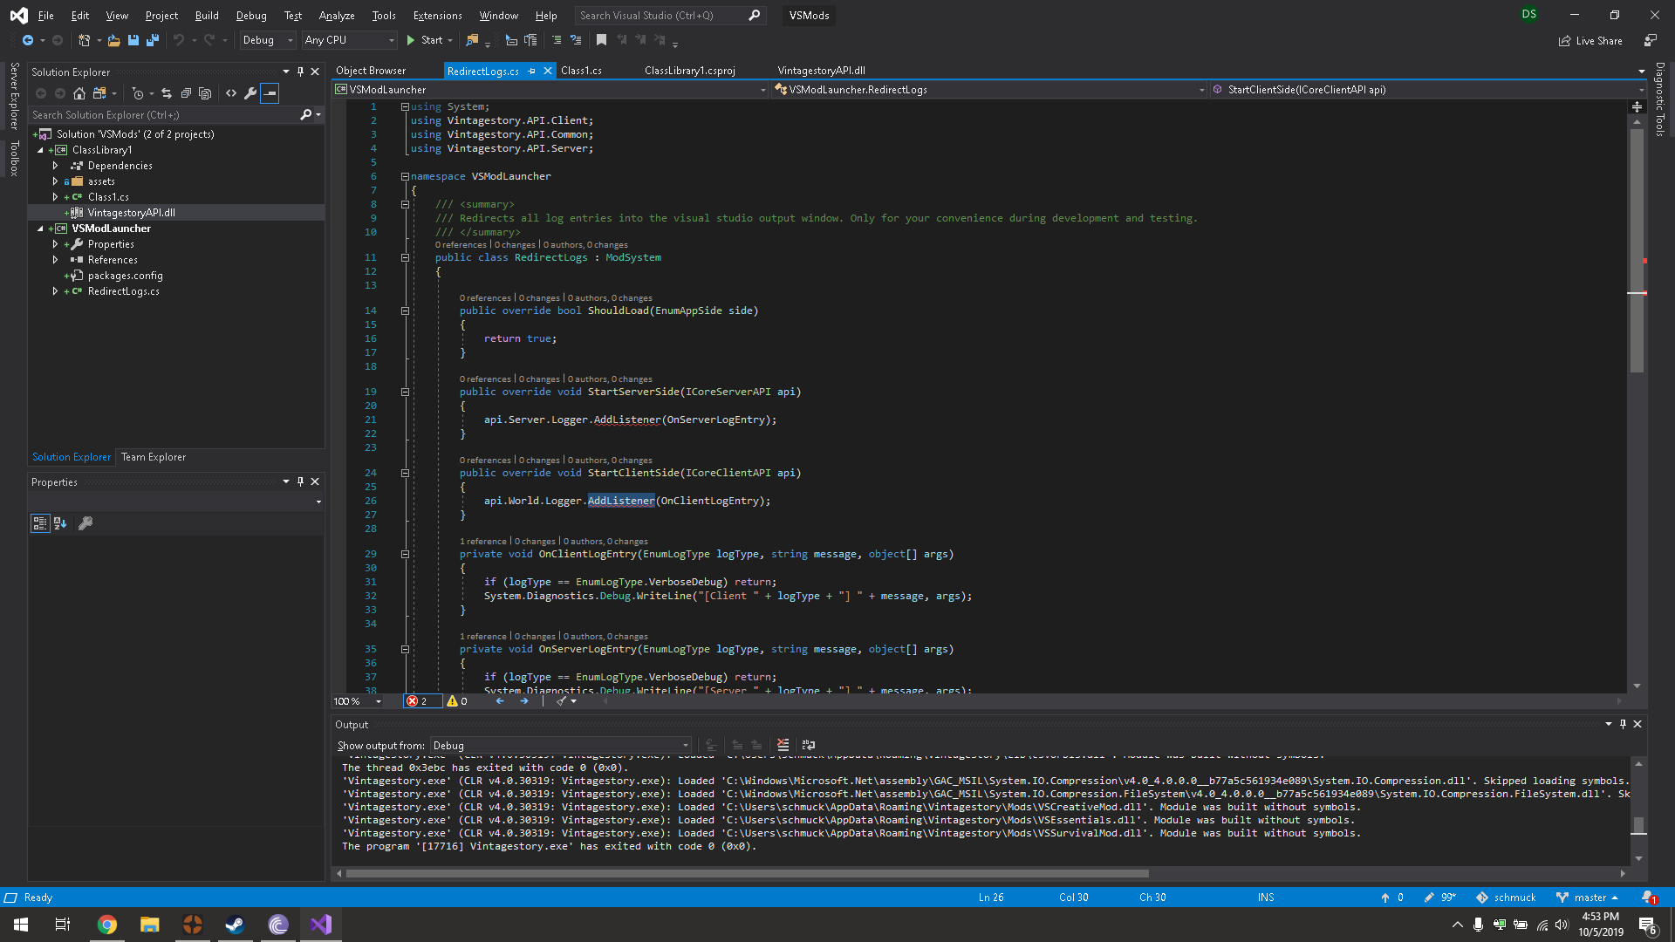
Task: Click the Home icon in Solution Explorer
Action: coord(79,93)
